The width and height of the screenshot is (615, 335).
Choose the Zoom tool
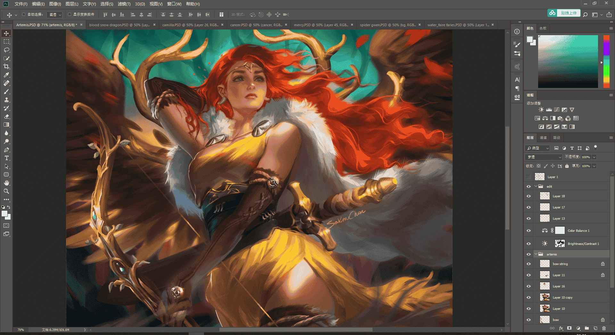(6, 191)
